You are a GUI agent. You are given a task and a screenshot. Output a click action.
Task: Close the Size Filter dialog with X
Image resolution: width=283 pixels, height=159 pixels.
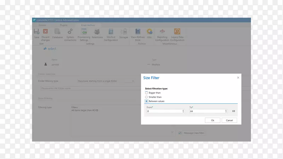pyautogui.click(x=238, y=77)
